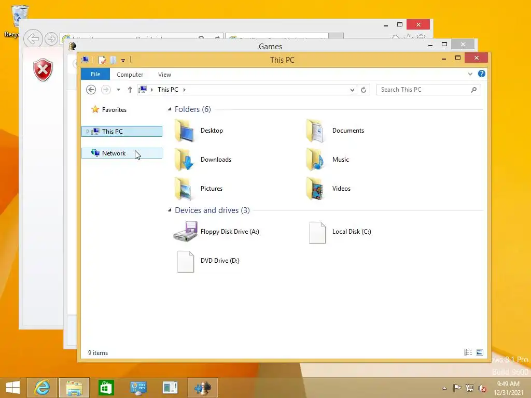The image size is (531, 398).
Task: Click the red shield error icon
Action: point(43,70)
